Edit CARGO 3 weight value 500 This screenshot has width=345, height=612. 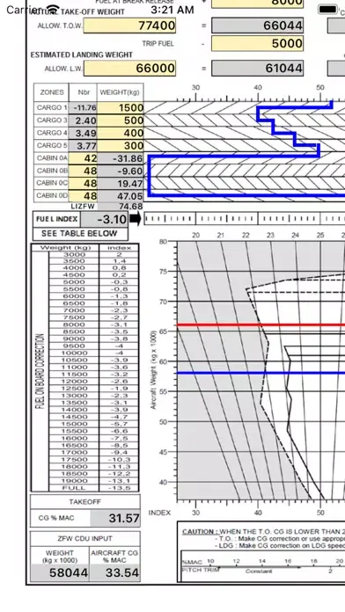(x=121, y=120)
